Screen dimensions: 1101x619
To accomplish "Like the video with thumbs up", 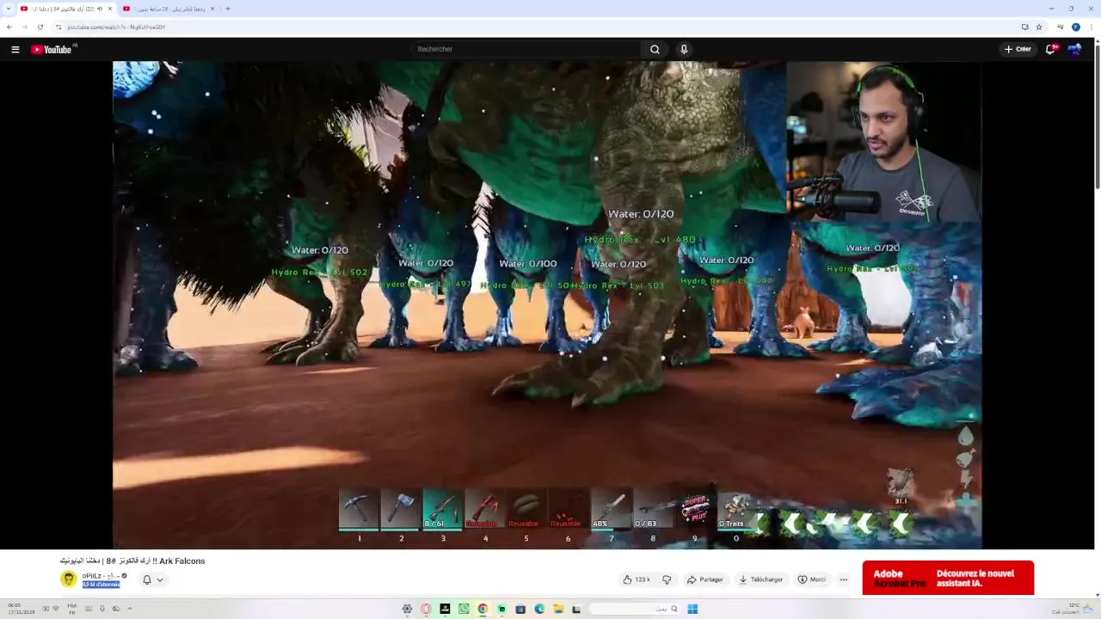I will click(637, 579).
